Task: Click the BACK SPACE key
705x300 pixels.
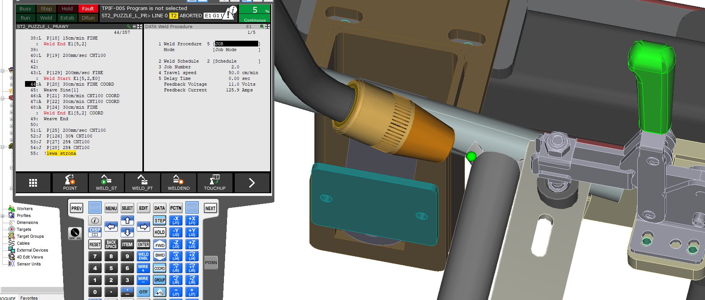Action: (111, 244)
